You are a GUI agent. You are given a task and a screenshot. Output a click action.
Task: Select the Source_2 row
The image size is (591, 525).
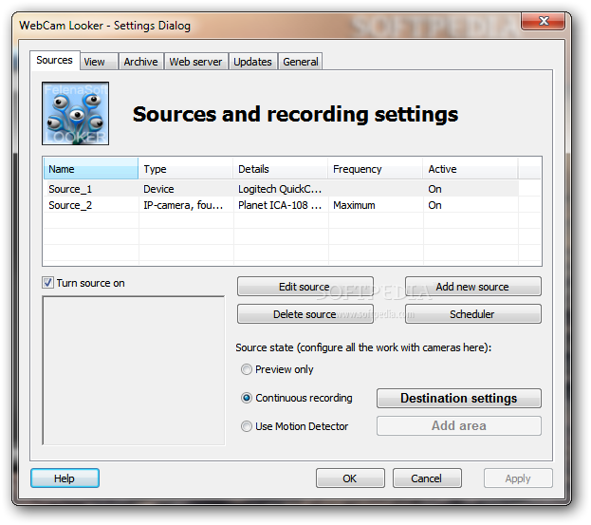click(281, 205)
